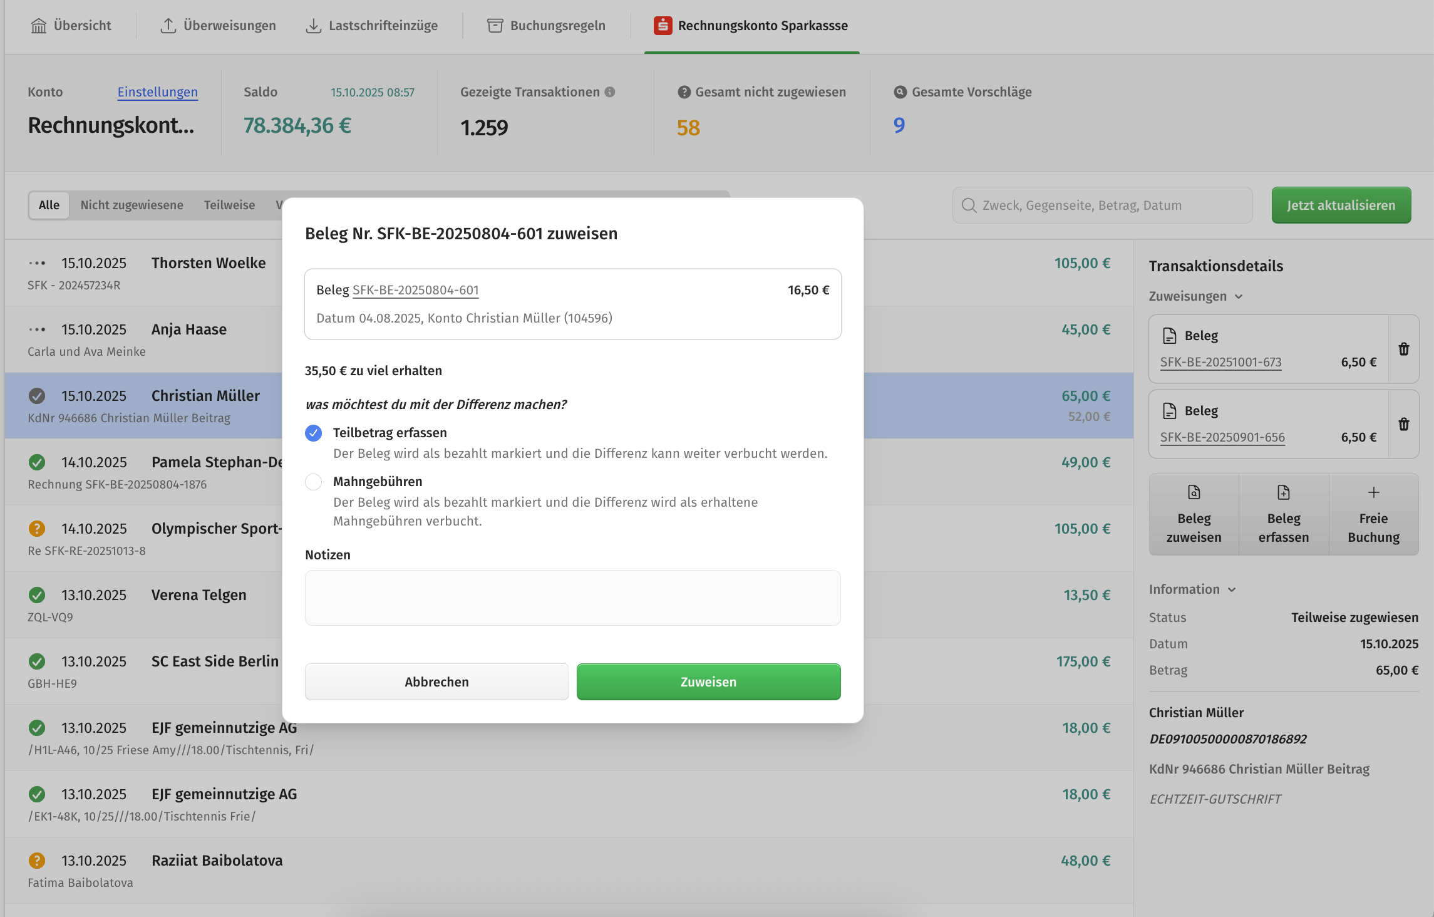Collapse the Zuweisungen section chevron
The height and width of the screenshot is (917, 1434).
[1239, 297]
